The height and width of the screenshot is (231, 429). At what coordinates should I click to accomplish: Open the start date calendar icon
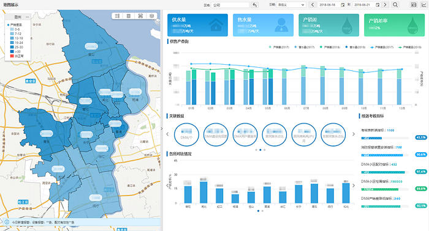pos(343,5)
